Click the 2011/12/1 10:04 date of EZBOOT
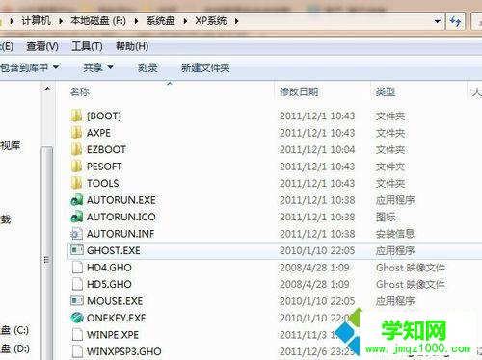Screen dimensions: 482x360 click(x=317, y=149)
